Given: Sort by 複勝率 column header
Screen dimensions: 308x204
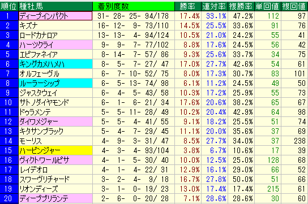Looking at the screenshot, I should point(241,6).
